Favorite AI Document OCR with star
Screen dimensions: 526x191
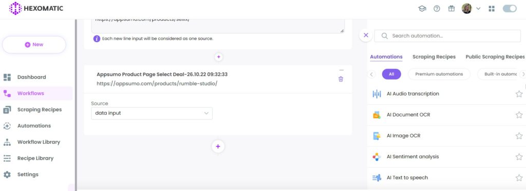point(519,115)
